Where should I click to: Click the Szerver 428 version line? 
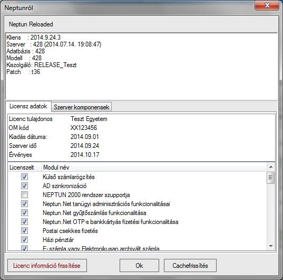(x=54, y=44)
